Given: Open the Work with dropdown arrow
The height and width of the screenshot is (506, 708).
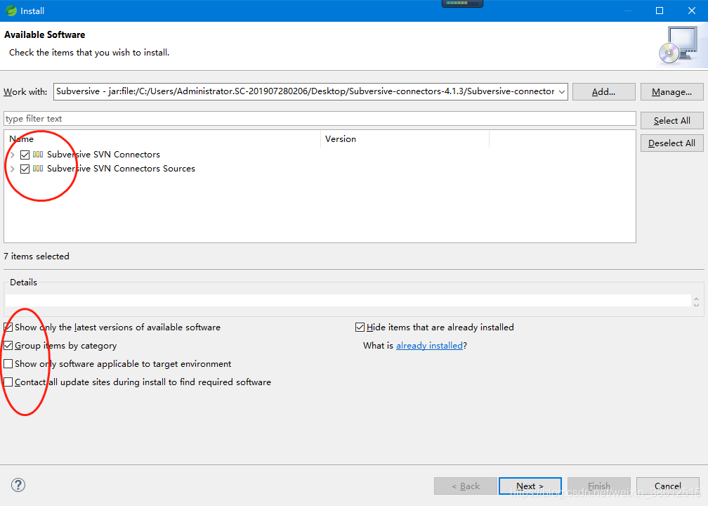Looking at the screenshot, I should [x=562, y=91].
